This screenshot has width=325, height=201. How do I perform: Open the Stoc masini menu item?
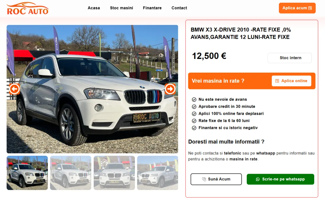(x=121, y=8)
